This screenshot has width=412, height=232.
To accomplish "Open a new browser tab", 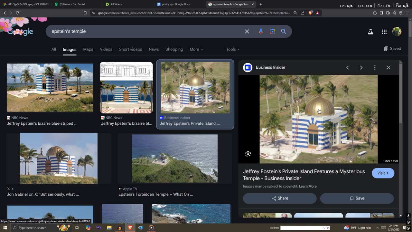I will coord(261,4).
